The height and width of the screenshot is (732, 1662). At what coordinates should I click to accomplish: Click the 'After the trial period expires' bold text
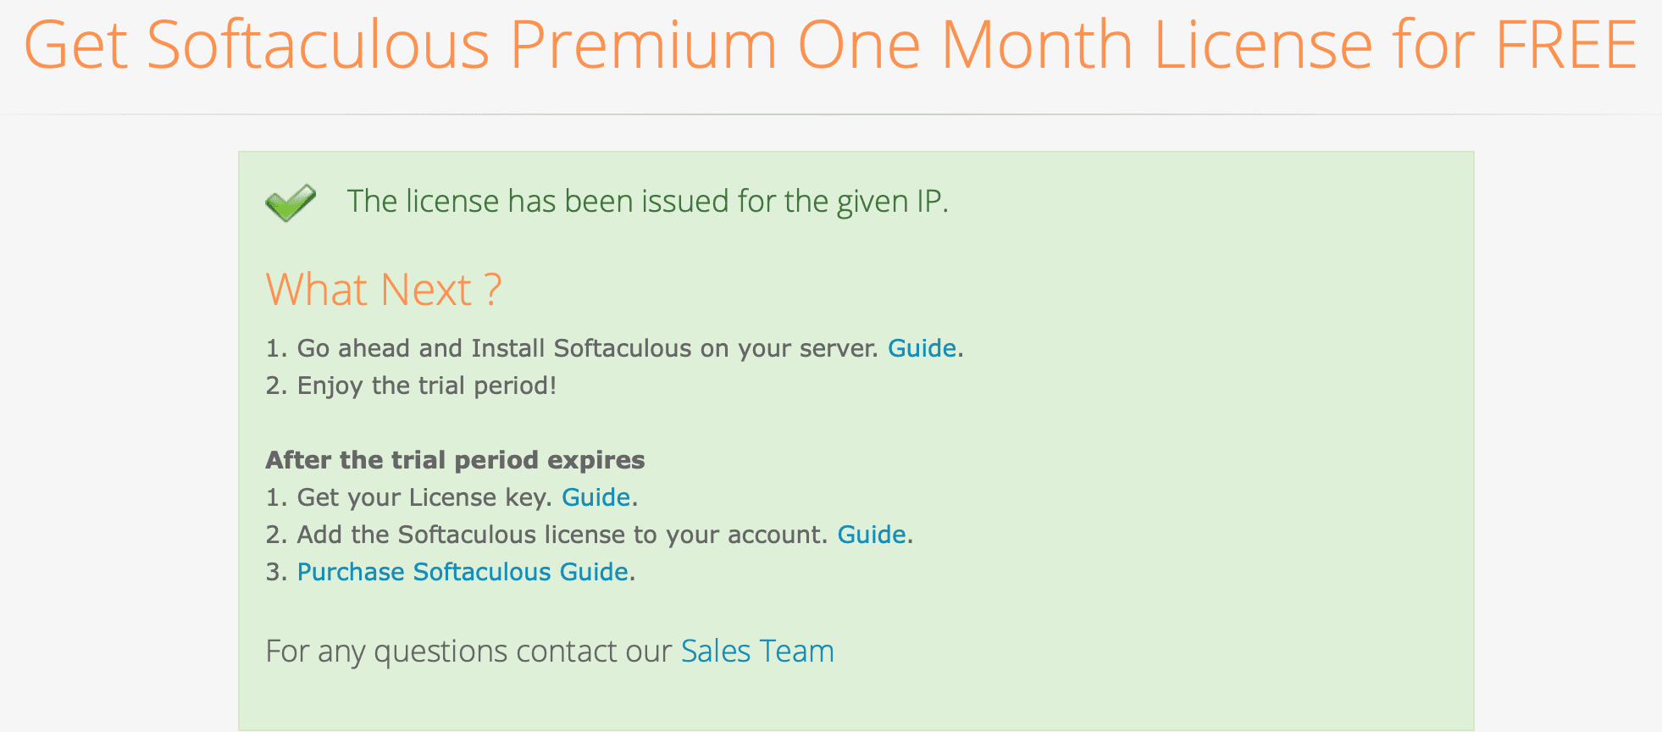click(455, 460)
